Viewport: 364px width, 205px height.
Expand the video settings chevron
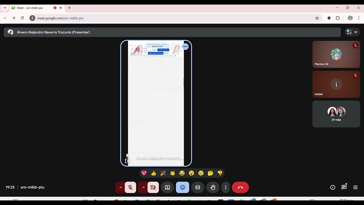tap(143, 187)
